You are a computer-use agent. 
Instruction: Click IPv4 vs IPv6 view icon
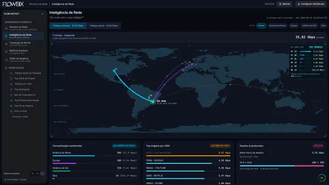[11, 112]
